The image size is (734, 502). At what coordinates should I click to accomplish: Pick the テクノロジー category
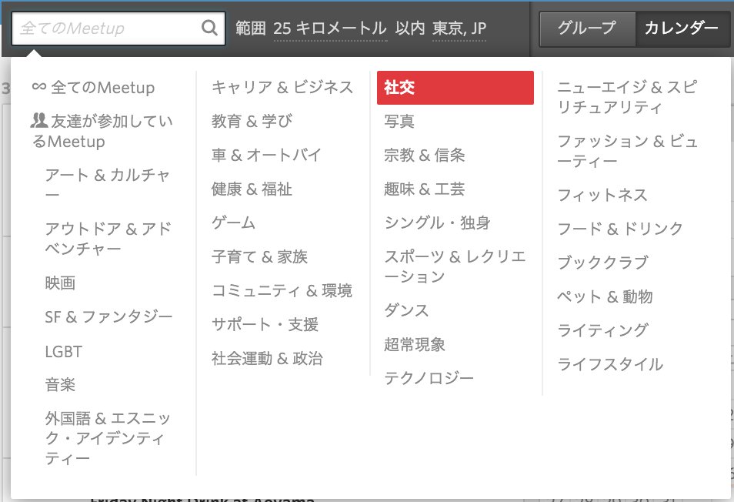pos(429,378)
